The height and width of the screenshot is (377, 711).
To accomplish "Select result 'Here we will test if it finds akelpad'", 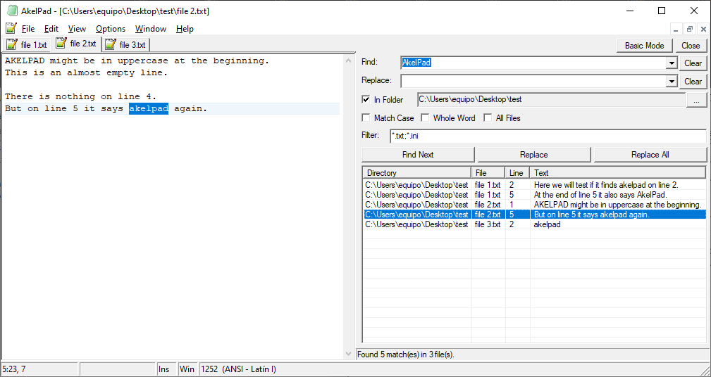I will point(535,185).
